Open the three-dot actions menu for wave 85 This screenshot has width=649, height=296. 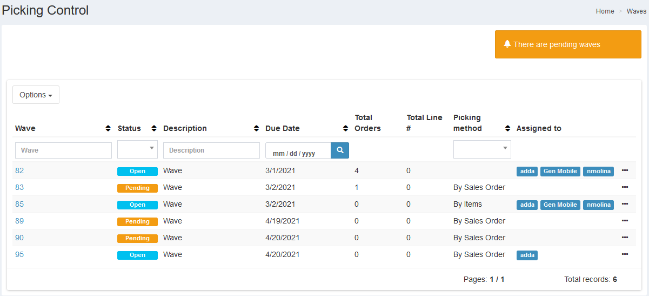(x=625, y=204)
